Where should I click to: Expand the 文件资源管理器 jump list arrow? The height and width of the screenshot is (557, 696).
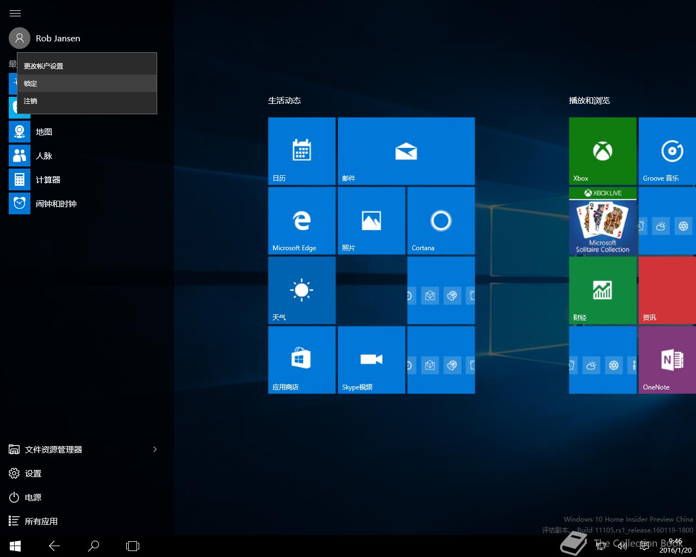pos(155,449)
